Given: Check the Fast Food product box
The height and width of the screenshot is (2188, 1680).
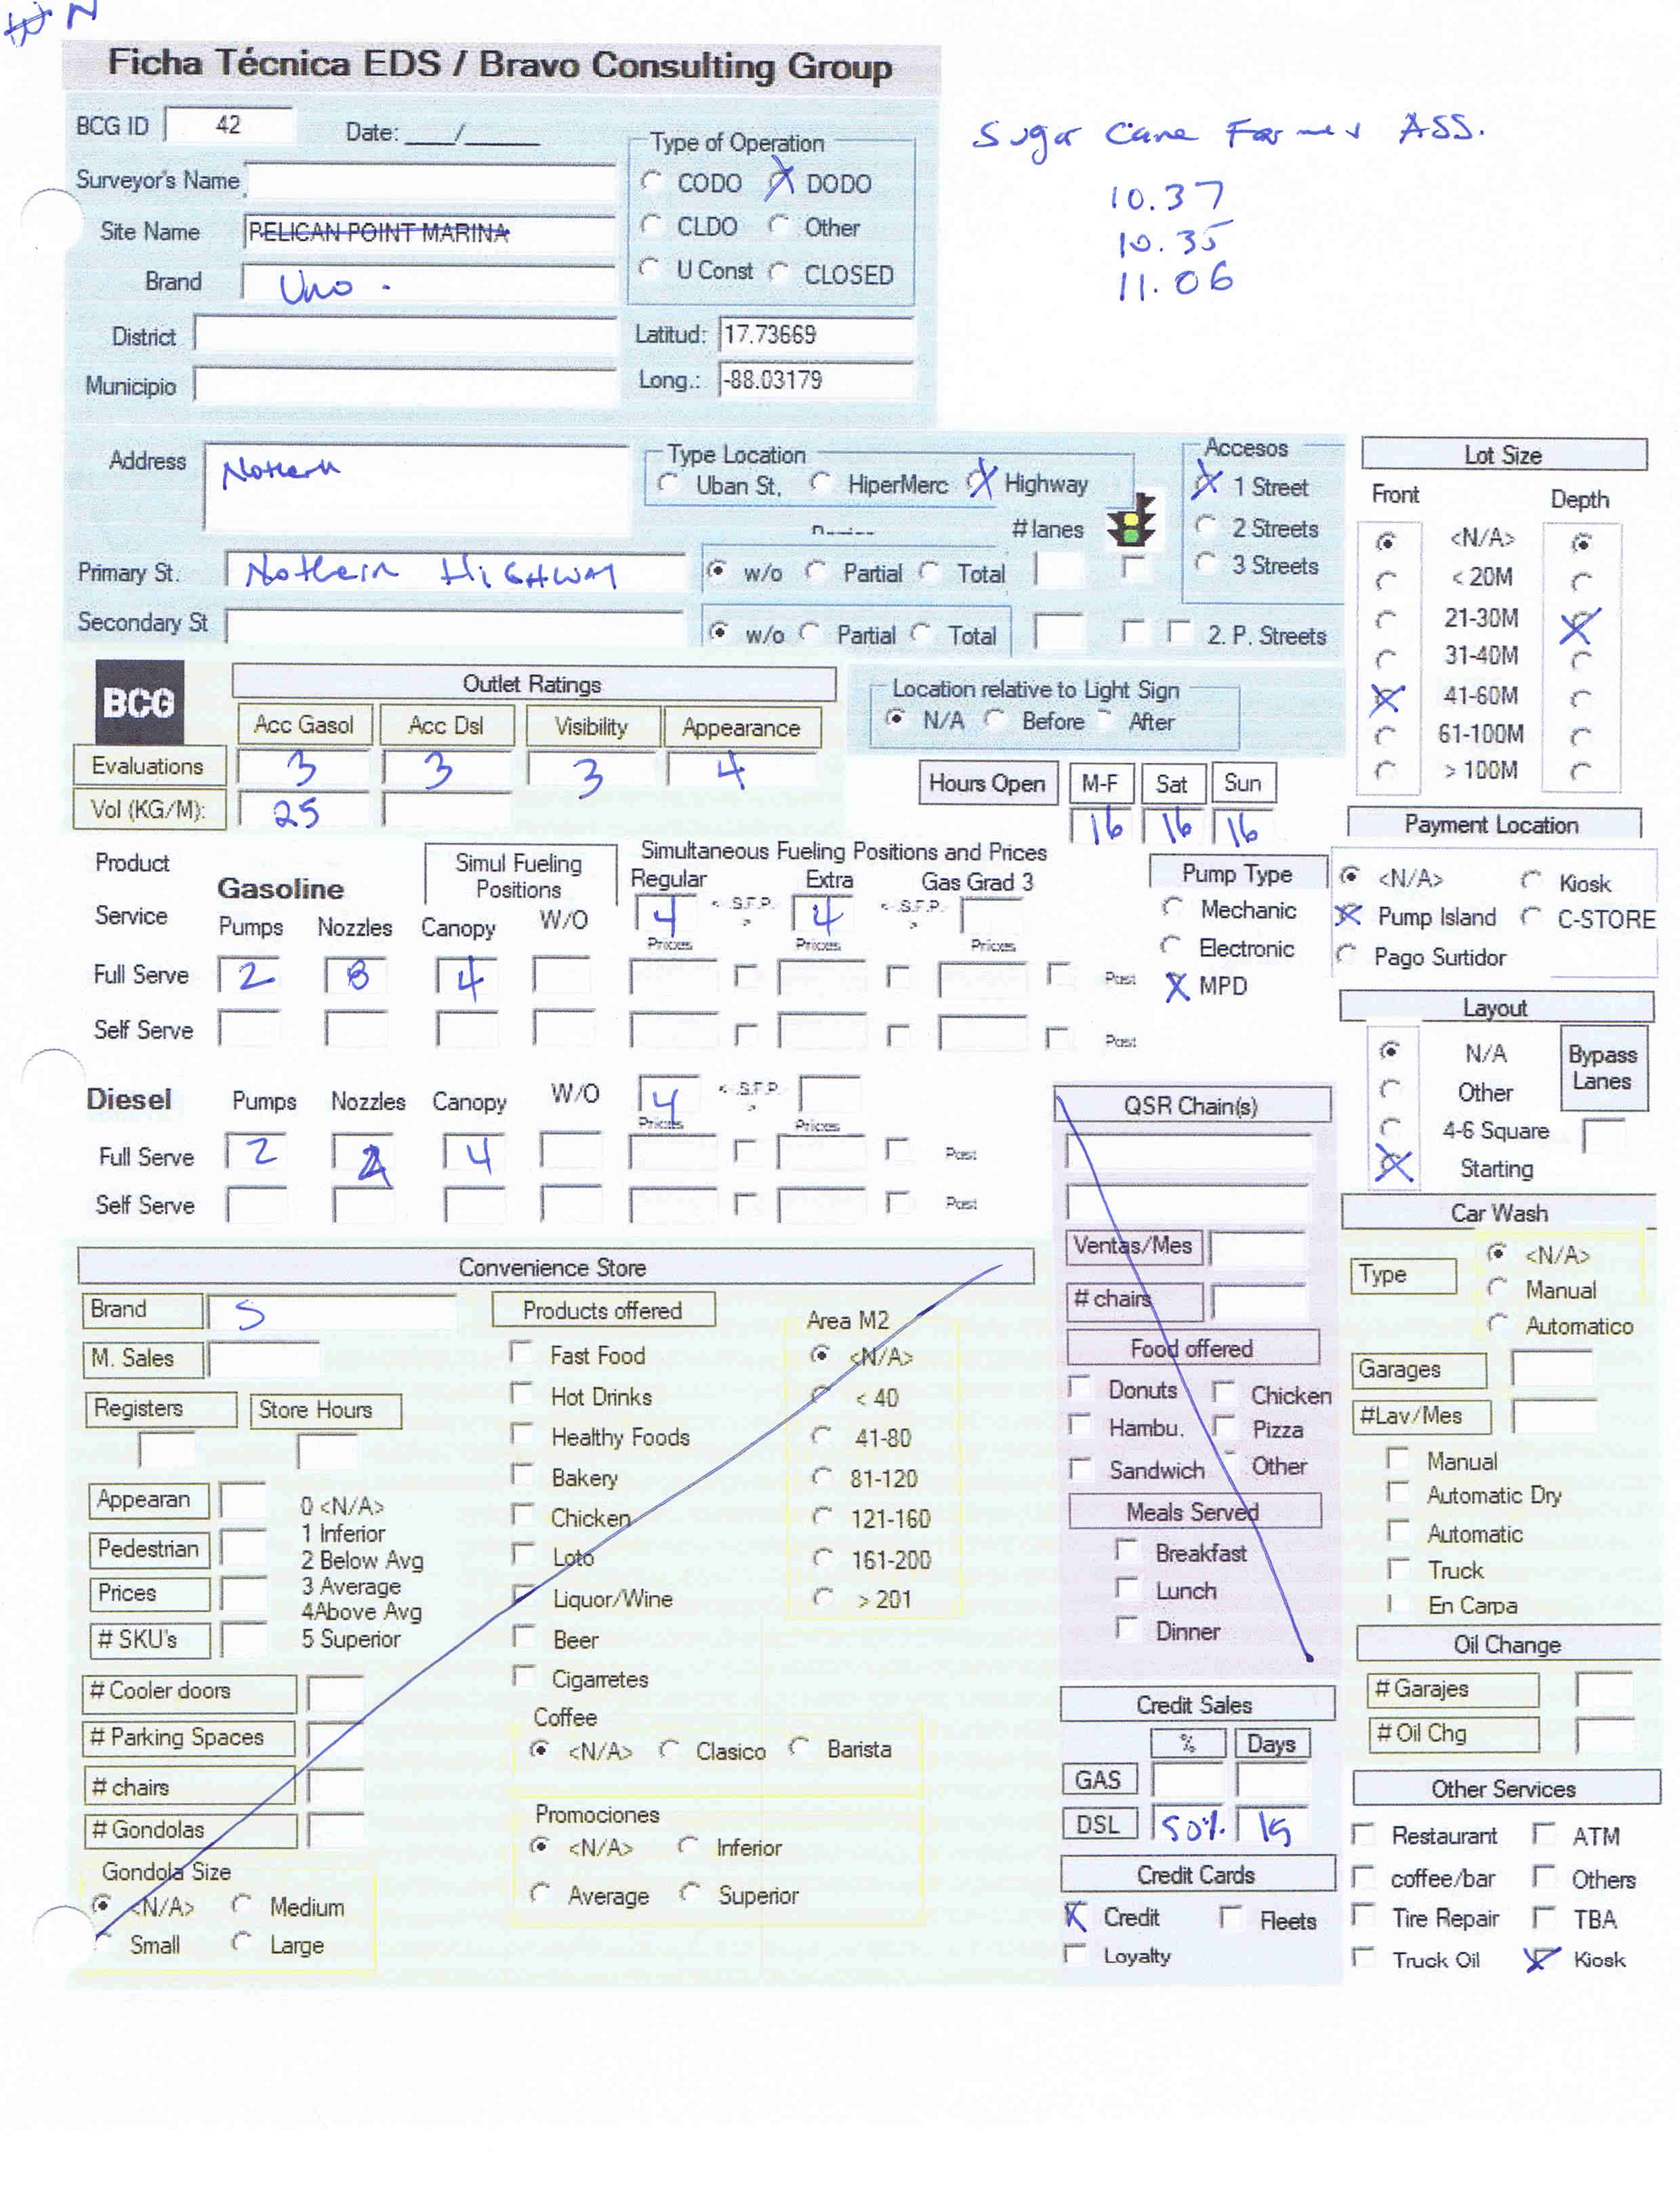Looking at the screenshot, I should [x=521, y=1352].
